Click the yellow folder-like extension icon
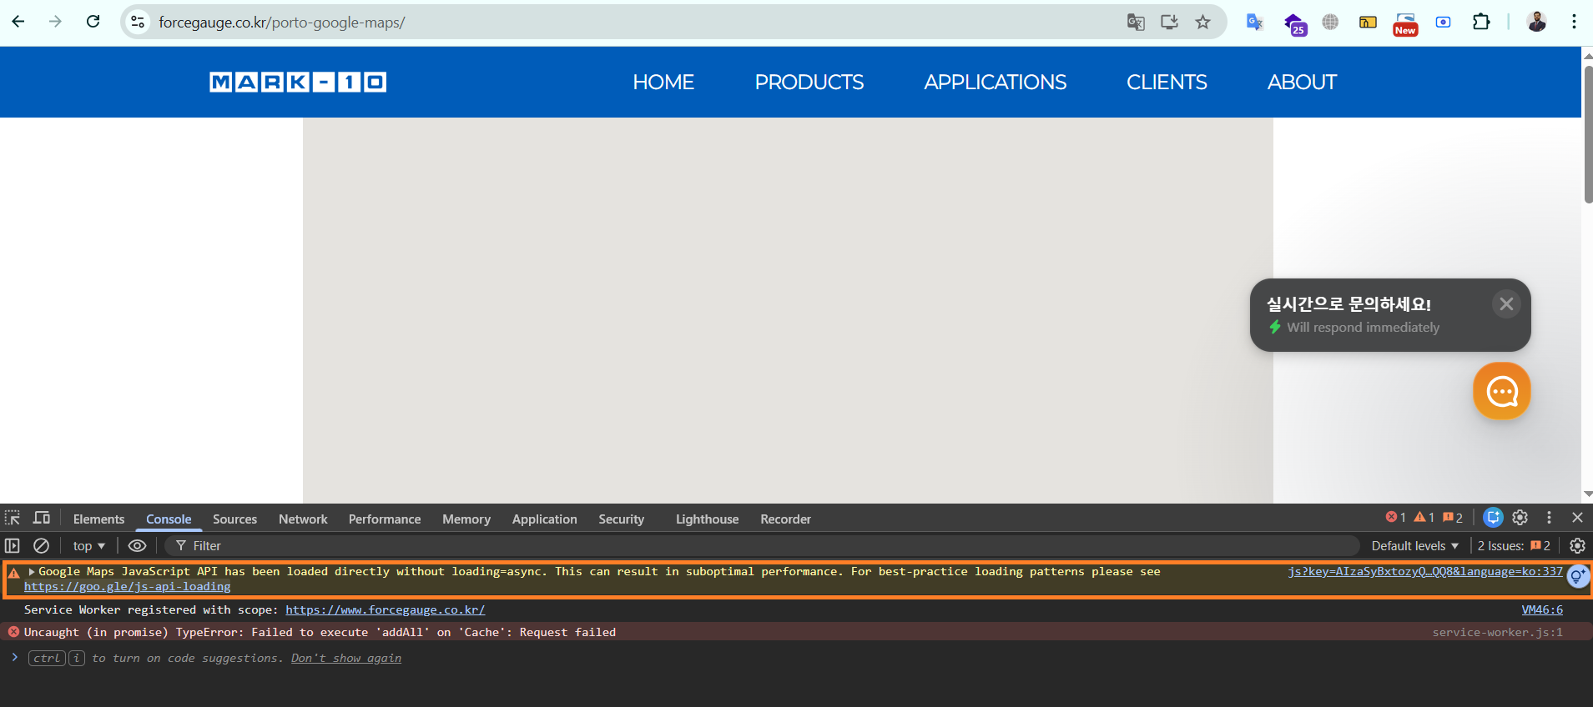The image size is (1593, 707). coord(1368,23)
